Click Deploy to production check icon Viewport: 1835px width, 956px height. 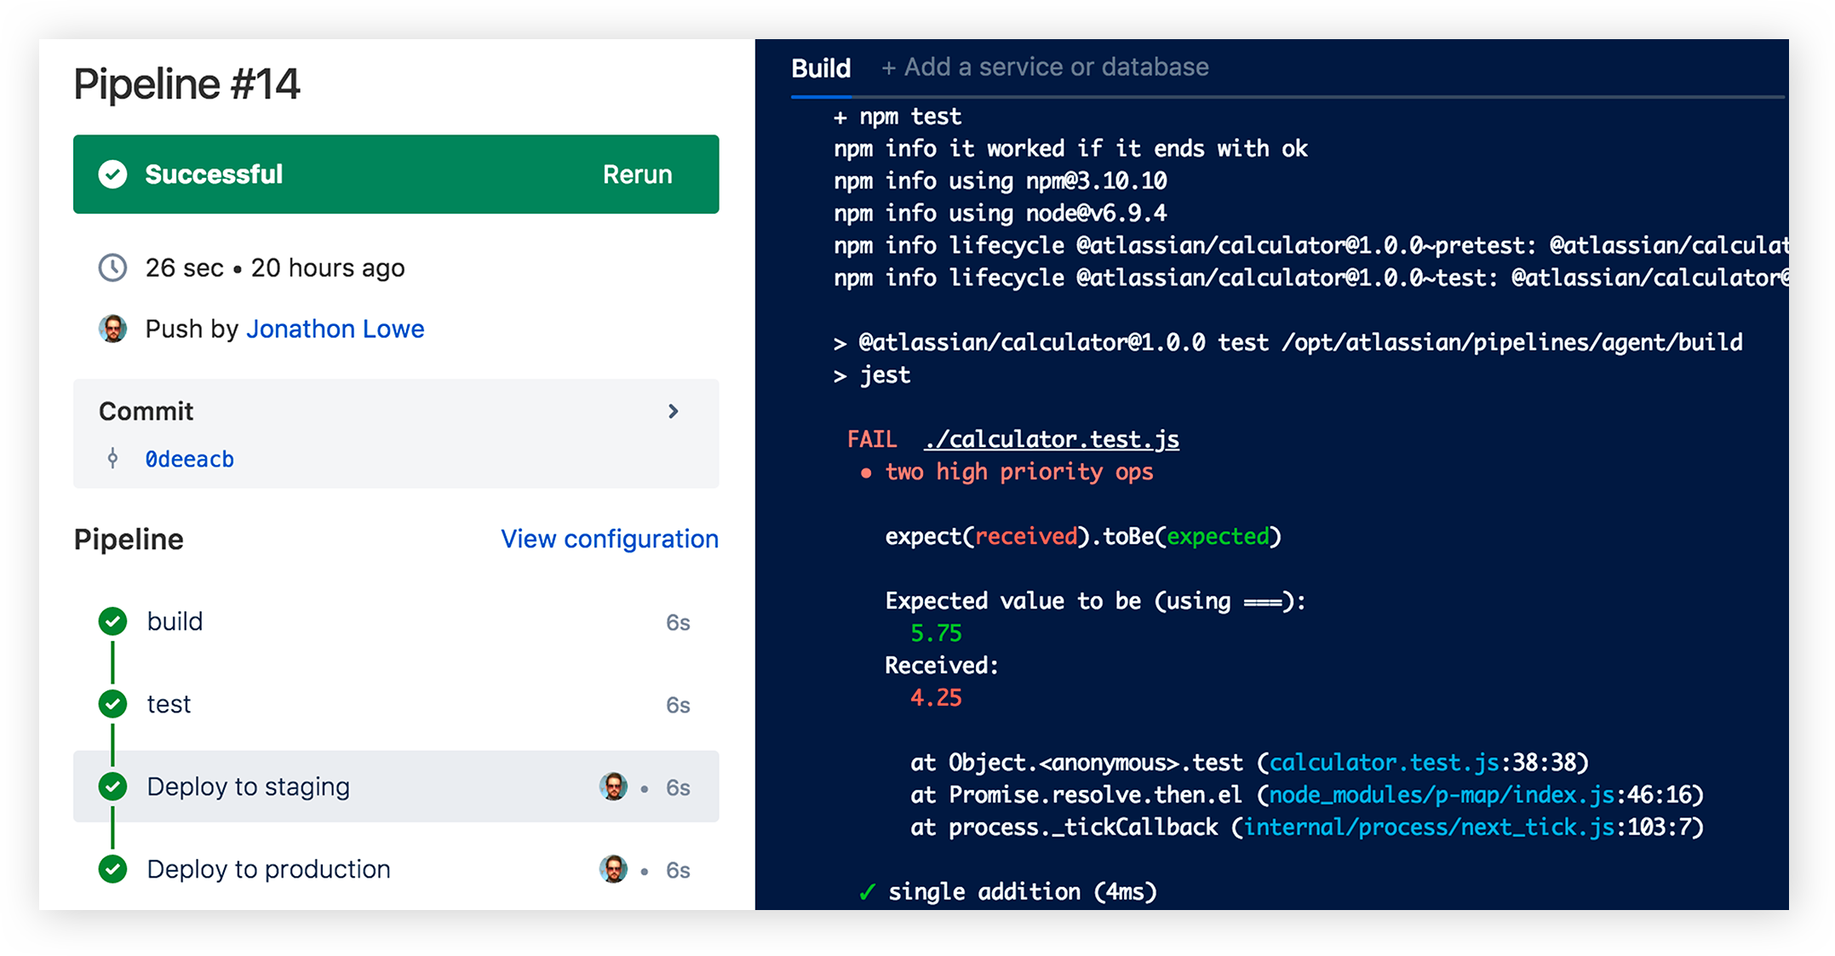point(112,869)
